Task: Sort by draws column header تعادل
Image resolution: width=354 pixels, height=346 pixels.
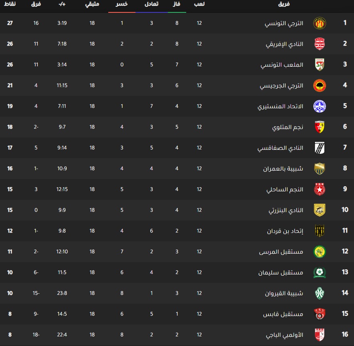Action: [x=152, y=4]
